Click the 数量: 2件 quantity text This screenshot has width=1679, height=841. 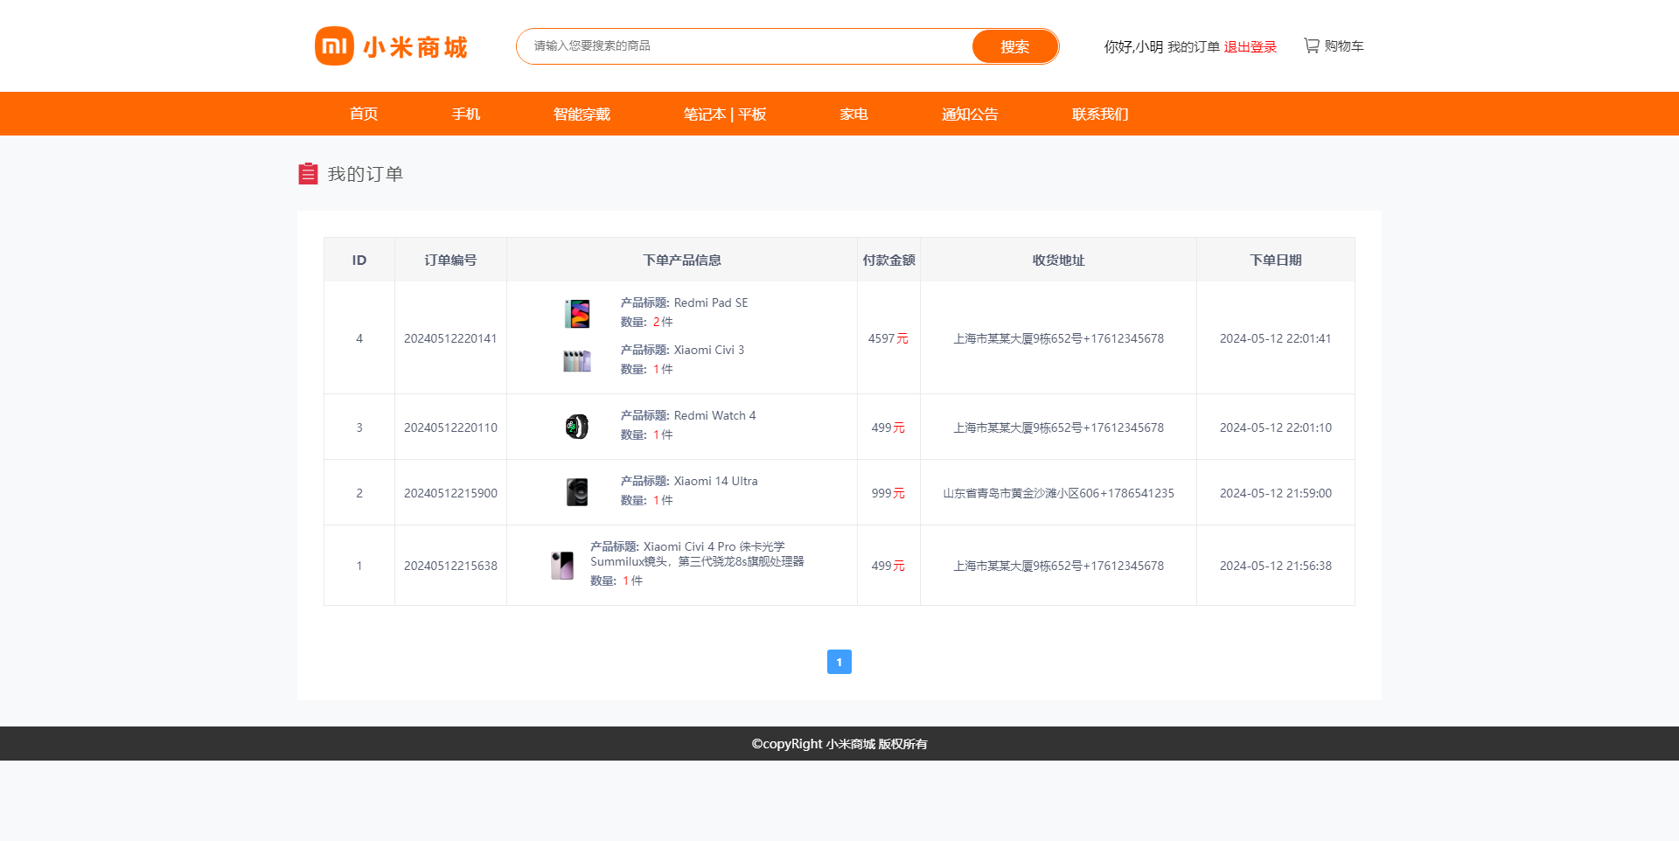(x=647, y=322)
